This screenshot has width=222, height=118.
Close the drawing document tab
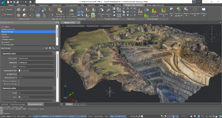tap(79, 22)
